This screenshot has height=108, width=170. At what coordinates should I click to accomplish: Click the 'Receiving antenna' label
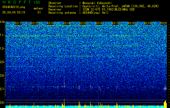(62, 13)
